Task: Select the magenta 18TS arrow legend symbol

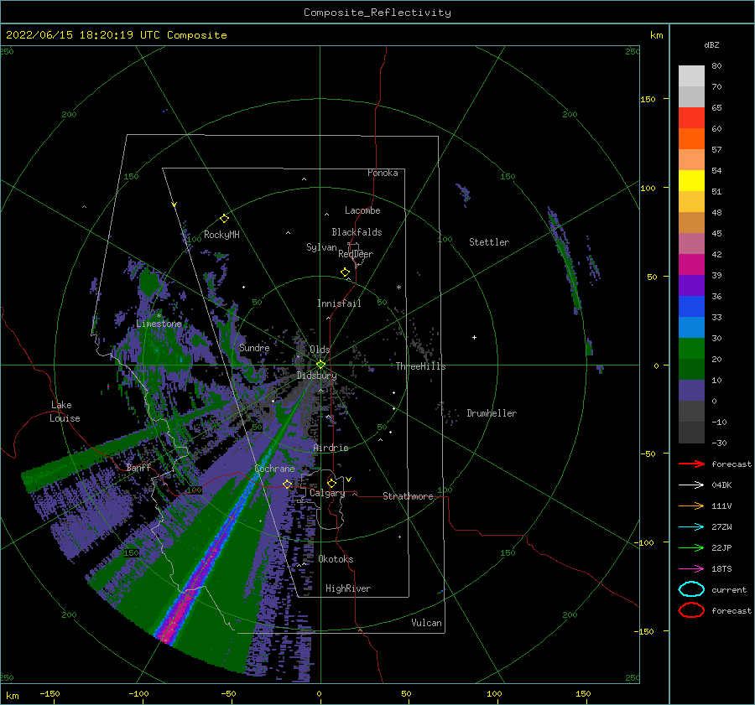Action: tap(691, 569)
